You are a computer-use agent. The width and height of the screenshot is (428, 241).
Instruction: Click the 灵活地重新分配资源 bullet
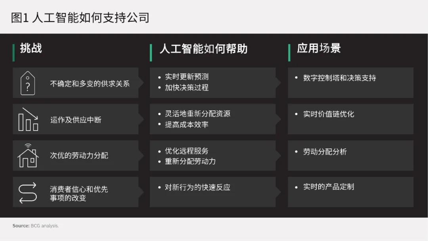point(197,114)
